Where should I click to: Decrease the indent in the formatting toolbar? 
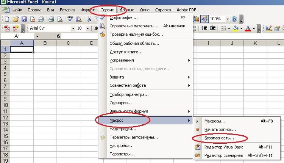(x=204, y=28)
